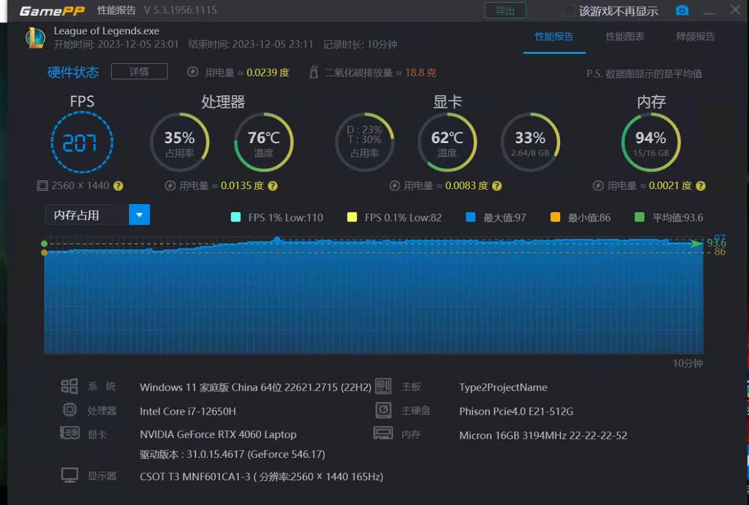Toggle the FPS 1% Low legend square

235,217
